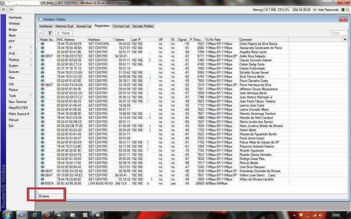Click Exit in left menu
This screenshot has width=351, height=219.
click(11, 126)
